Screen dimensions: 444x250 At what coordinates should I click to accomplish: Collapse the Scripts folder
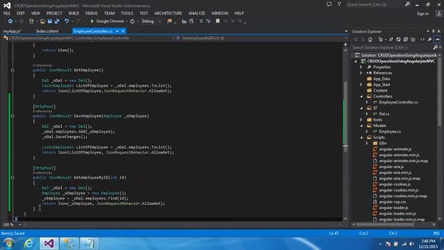point(361,137)
